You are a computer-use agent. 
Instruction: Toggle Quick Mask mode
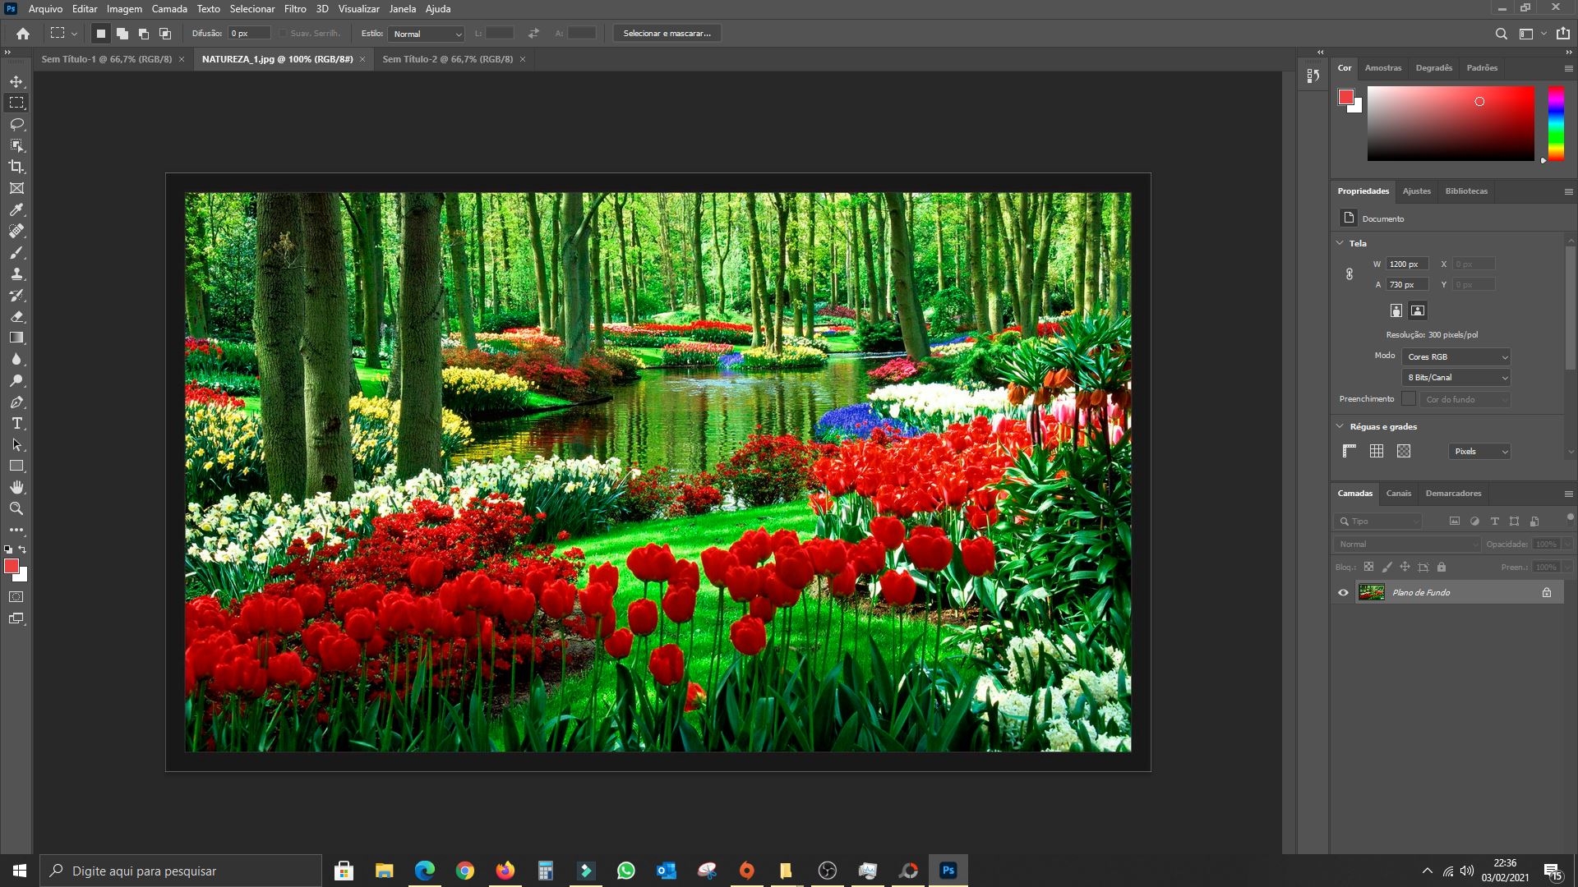16,597
